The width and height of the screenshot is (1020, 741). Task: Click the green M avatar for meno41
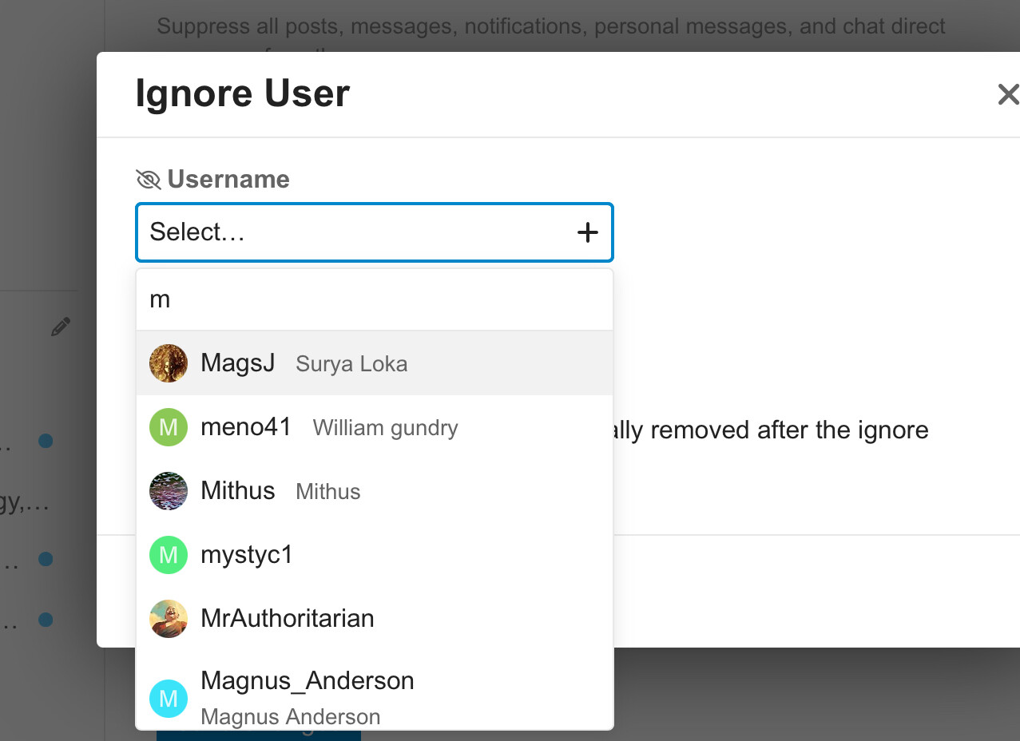click(x=169, y=427)
